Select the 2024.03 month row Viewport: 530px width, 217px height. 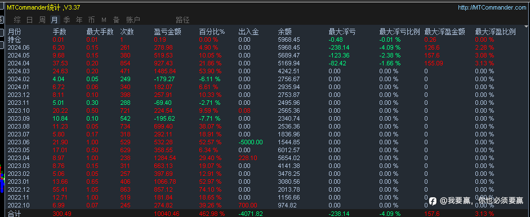click(x=265, y=71)
